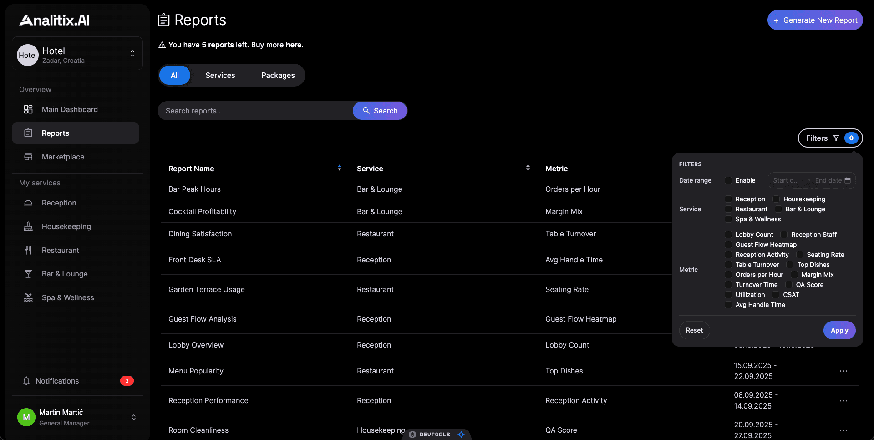Sort by Report Name column arrows

point(339,168)
